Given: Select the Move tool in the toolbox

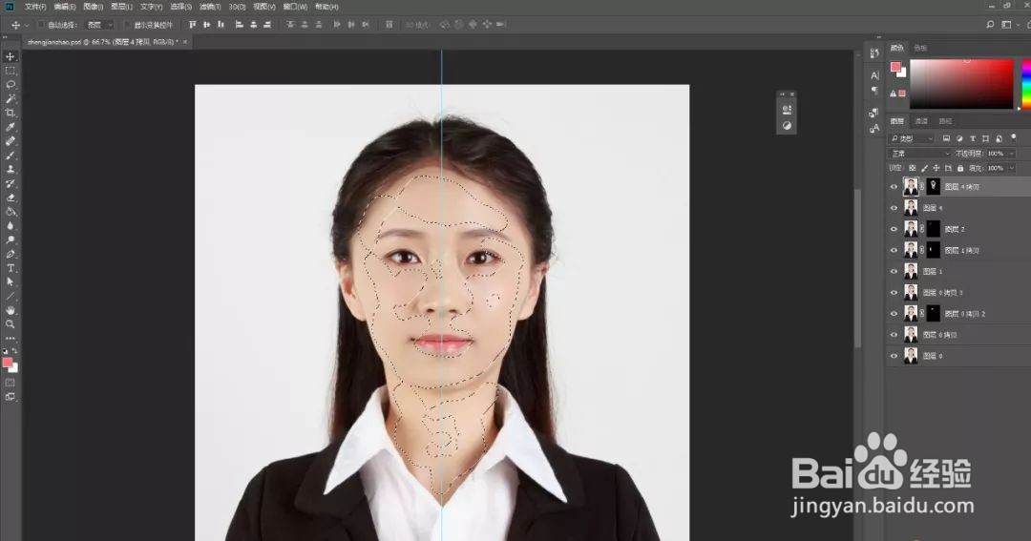Looking at the screenshot, I should click(10, 56).
